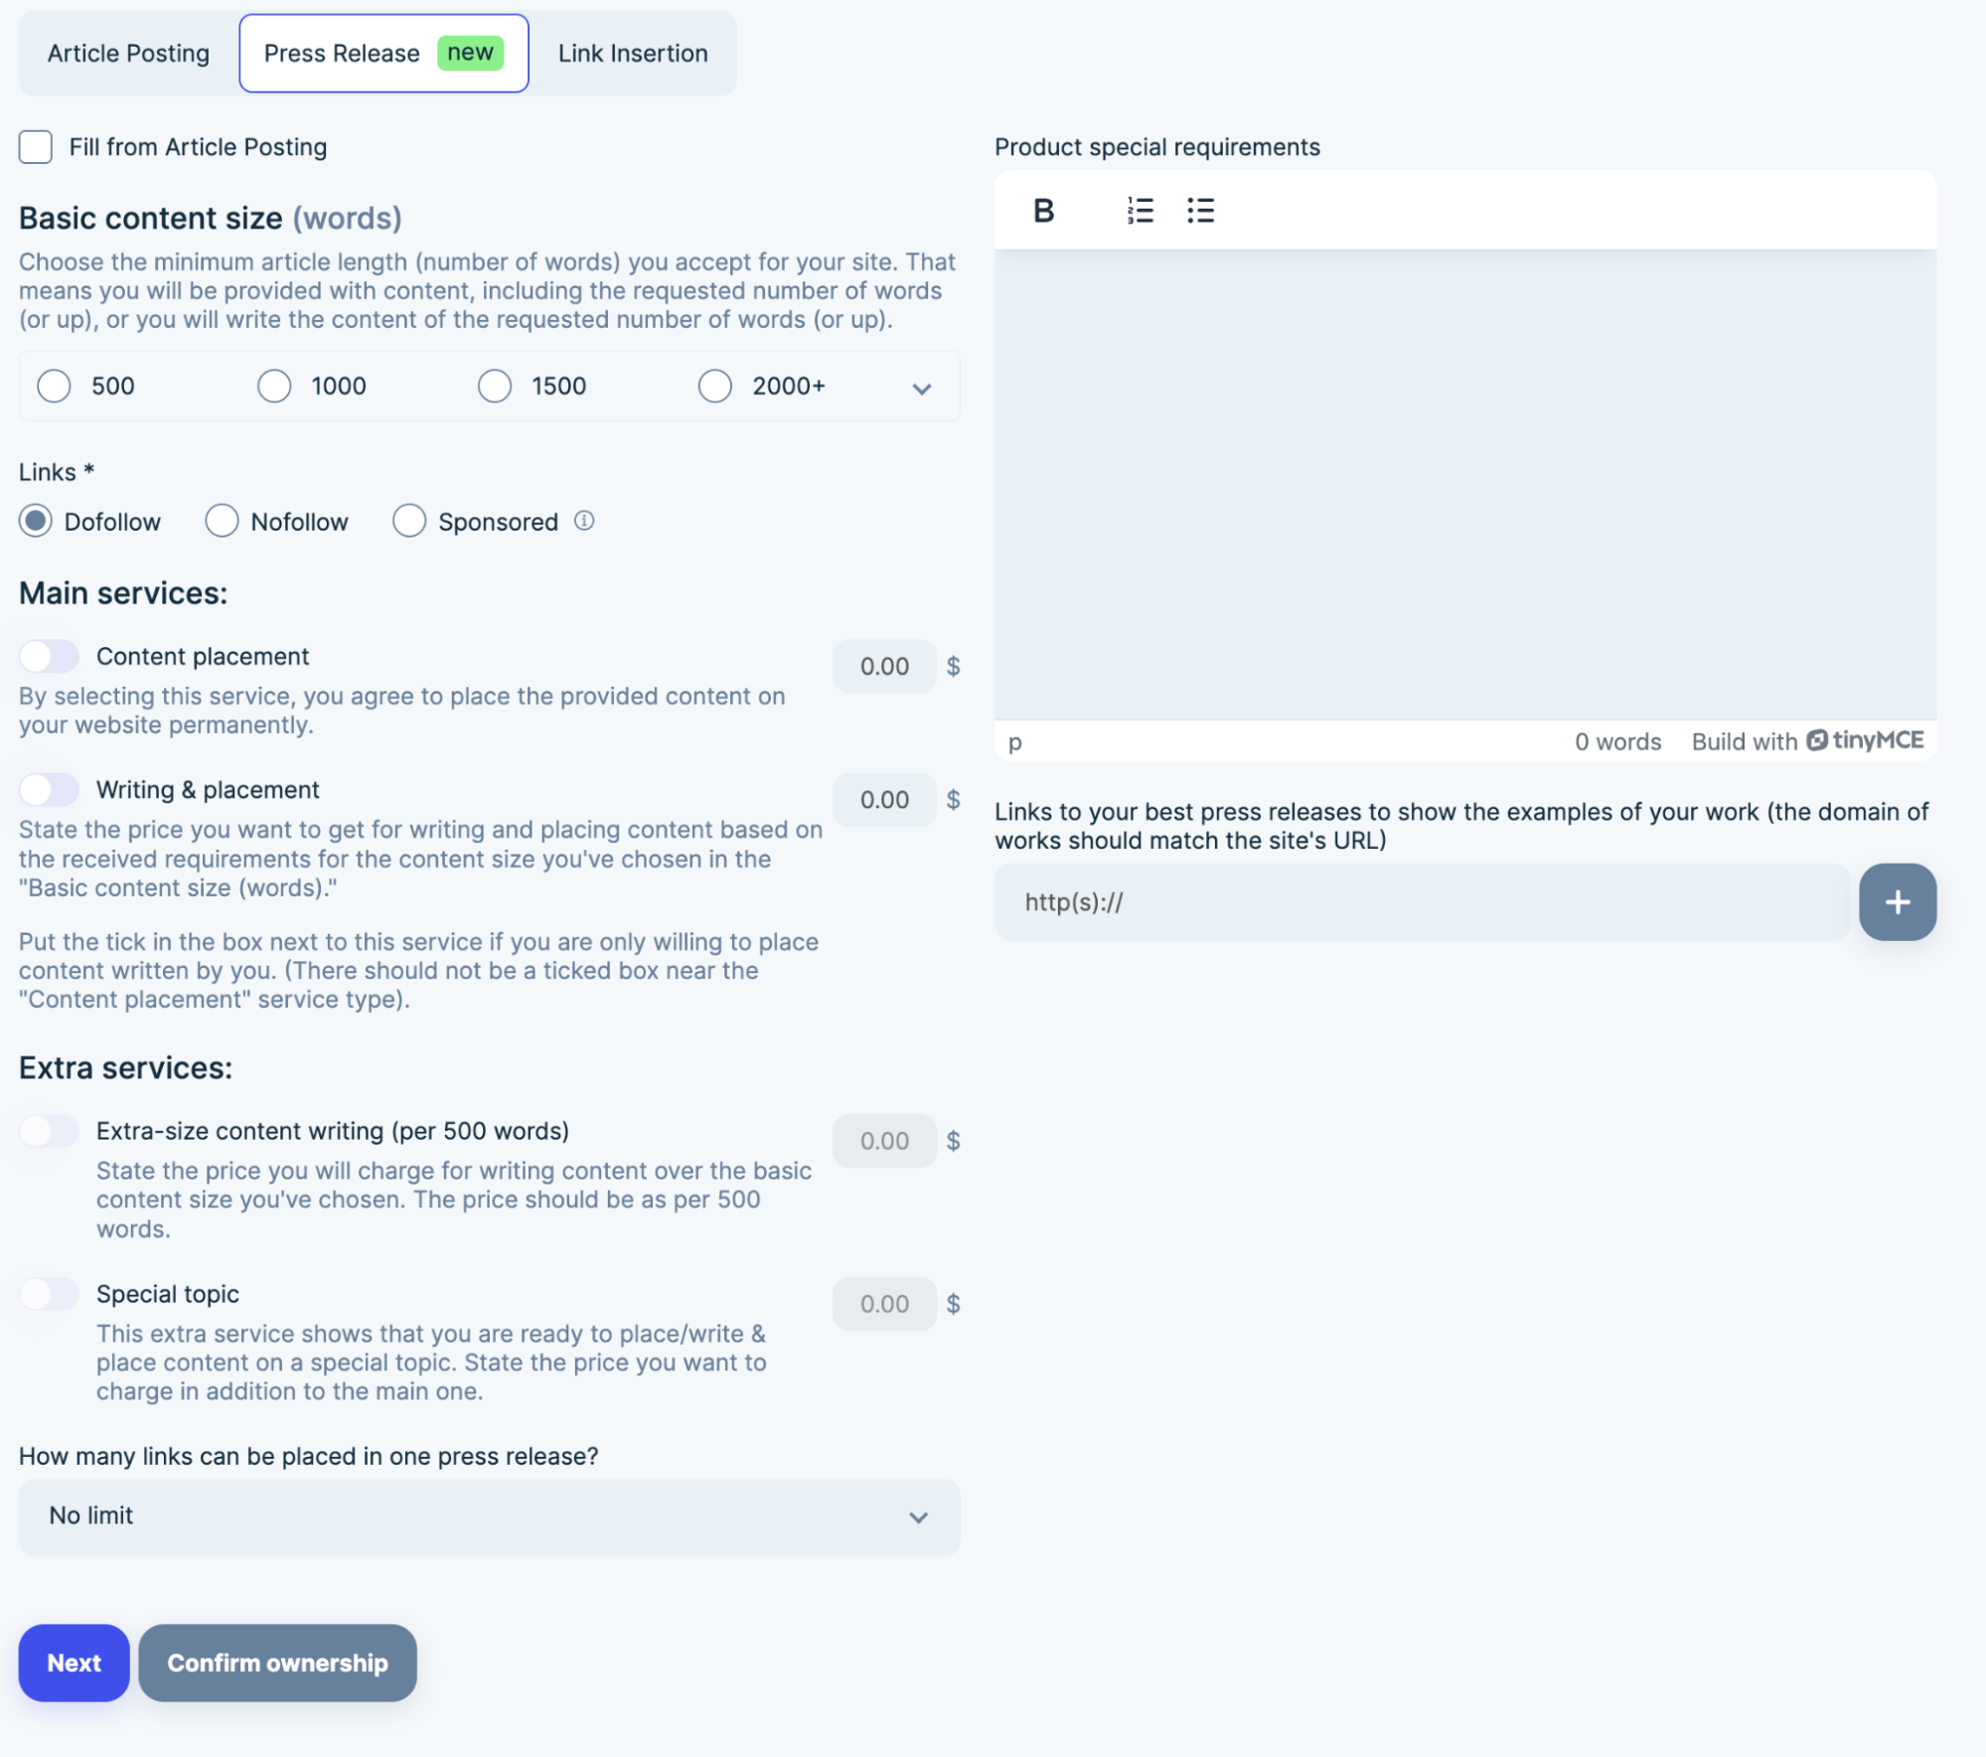This screenshot has height=1757, width=1986.
Task: Click the http(s):// URL input field
Action: [x=1421, y=901]
